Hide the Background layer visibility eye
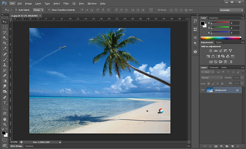The width and height of the screenshot is (246, 149). click(202, 90)
